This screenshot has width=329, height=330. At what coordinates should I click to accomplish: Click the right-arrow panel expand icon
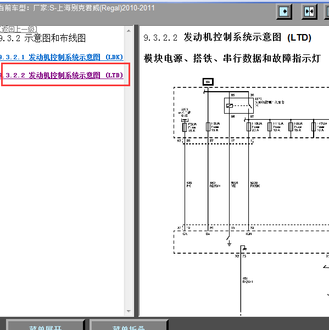click(x=284, y=12)
